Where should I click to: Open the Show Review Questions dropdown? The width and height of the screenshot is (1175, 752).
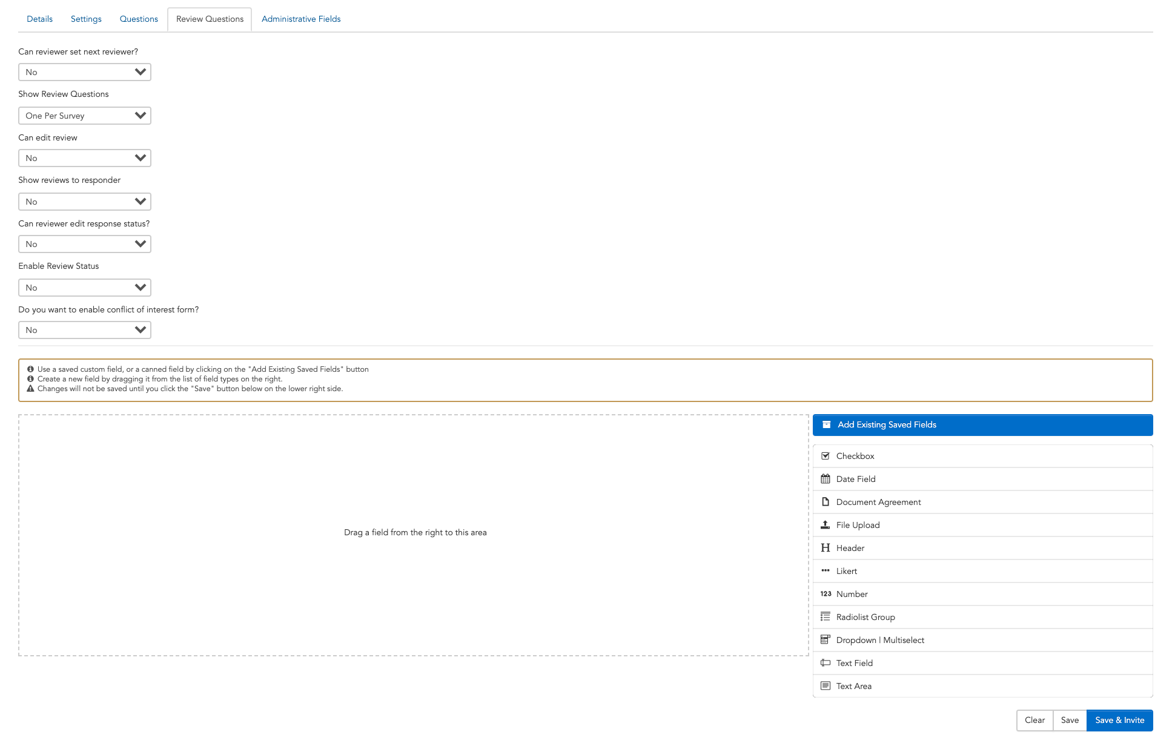[85, 116]
